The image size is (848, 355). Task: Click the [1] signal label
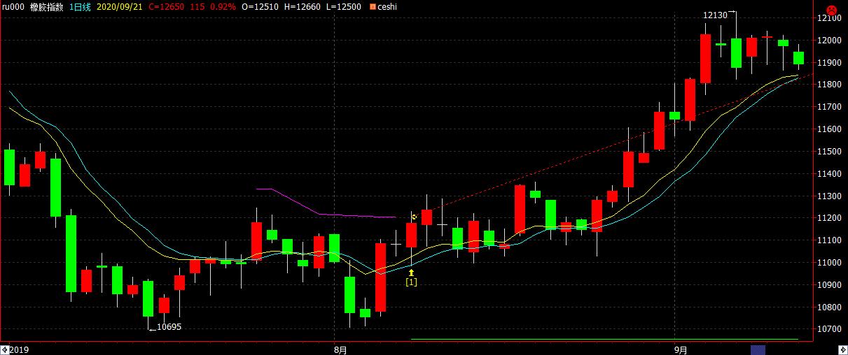point(412,282)
